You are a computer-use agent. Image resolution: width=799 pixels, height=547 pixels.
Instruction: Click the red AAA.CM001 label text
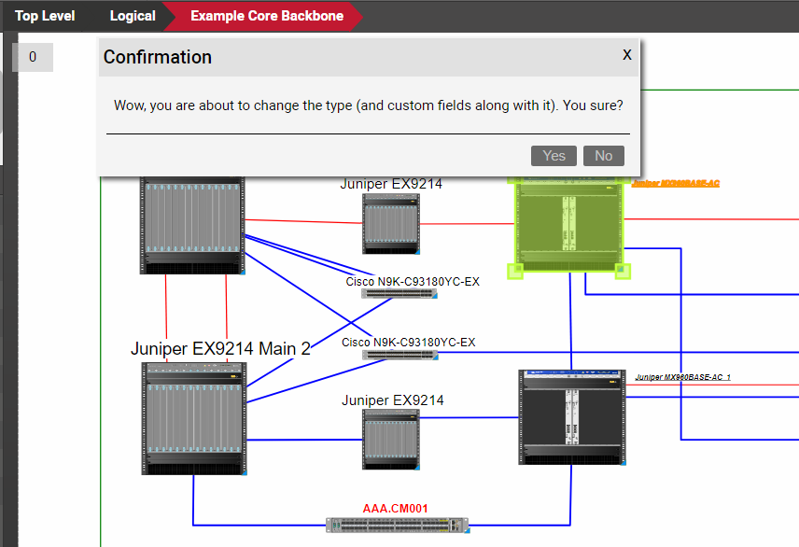click(395, 509)
